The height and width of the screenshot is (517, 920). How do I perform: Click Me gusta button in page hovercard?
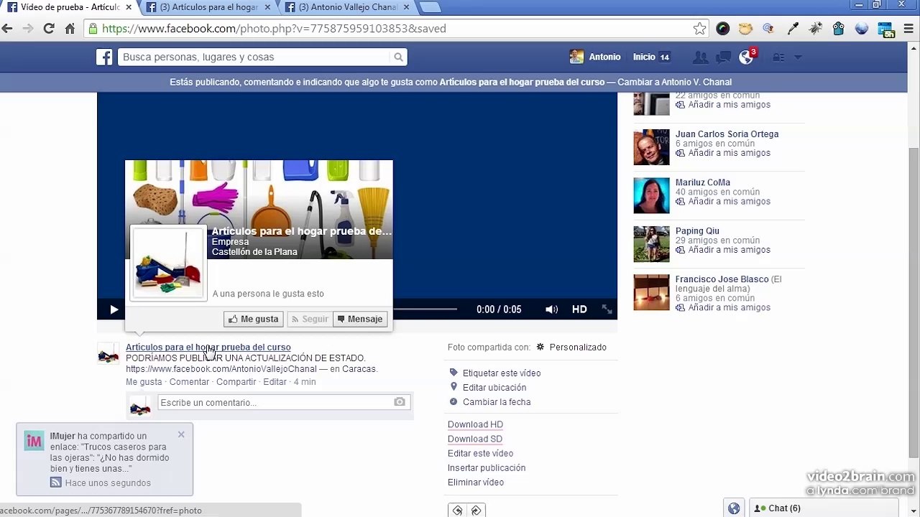click(254, 319)
